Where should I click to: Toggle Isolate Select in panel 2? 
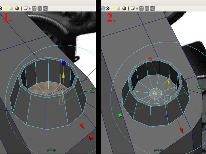click(x=133, y=9)
